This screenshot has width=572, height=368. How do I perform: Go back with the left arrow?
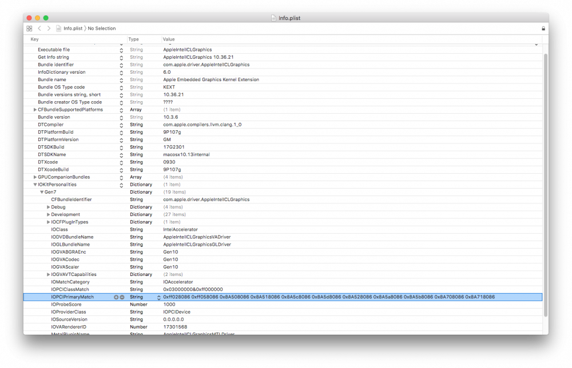pyautogui.click(x=39, y=29)
